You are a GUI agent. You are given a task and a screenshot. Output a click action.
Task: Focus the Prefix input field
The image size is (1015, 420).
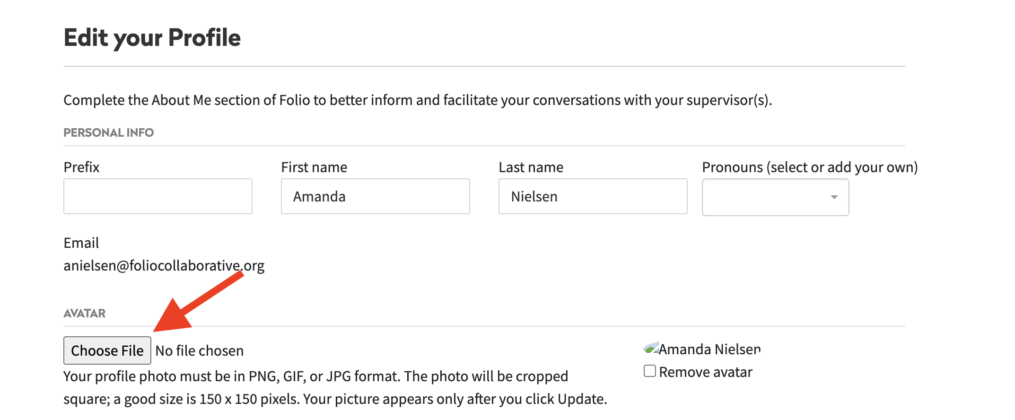point(157,196)
